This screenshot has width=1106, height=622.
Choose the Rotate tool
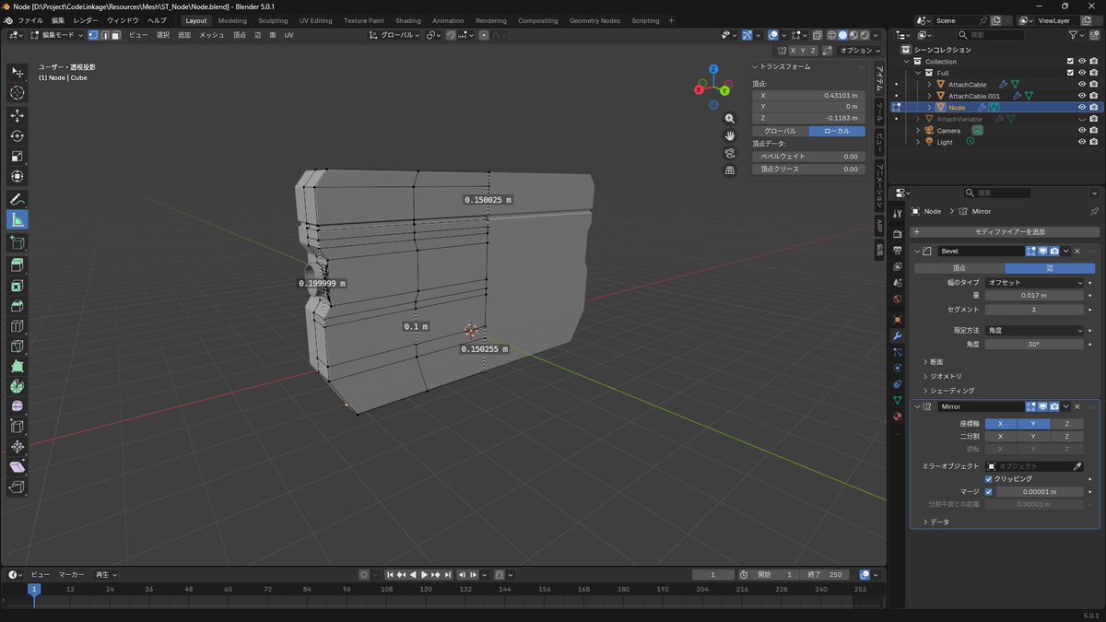click(18, 135)
